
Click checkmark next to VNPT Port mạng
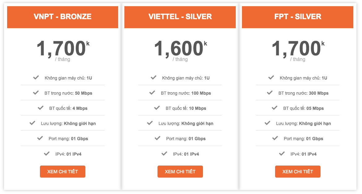coord(40,138)
